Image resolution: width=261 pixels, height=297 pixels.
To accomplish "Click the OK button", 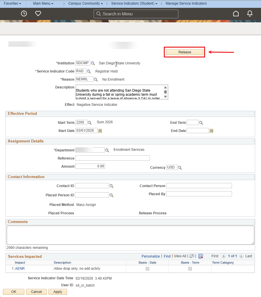I will (x=14, y=292).
